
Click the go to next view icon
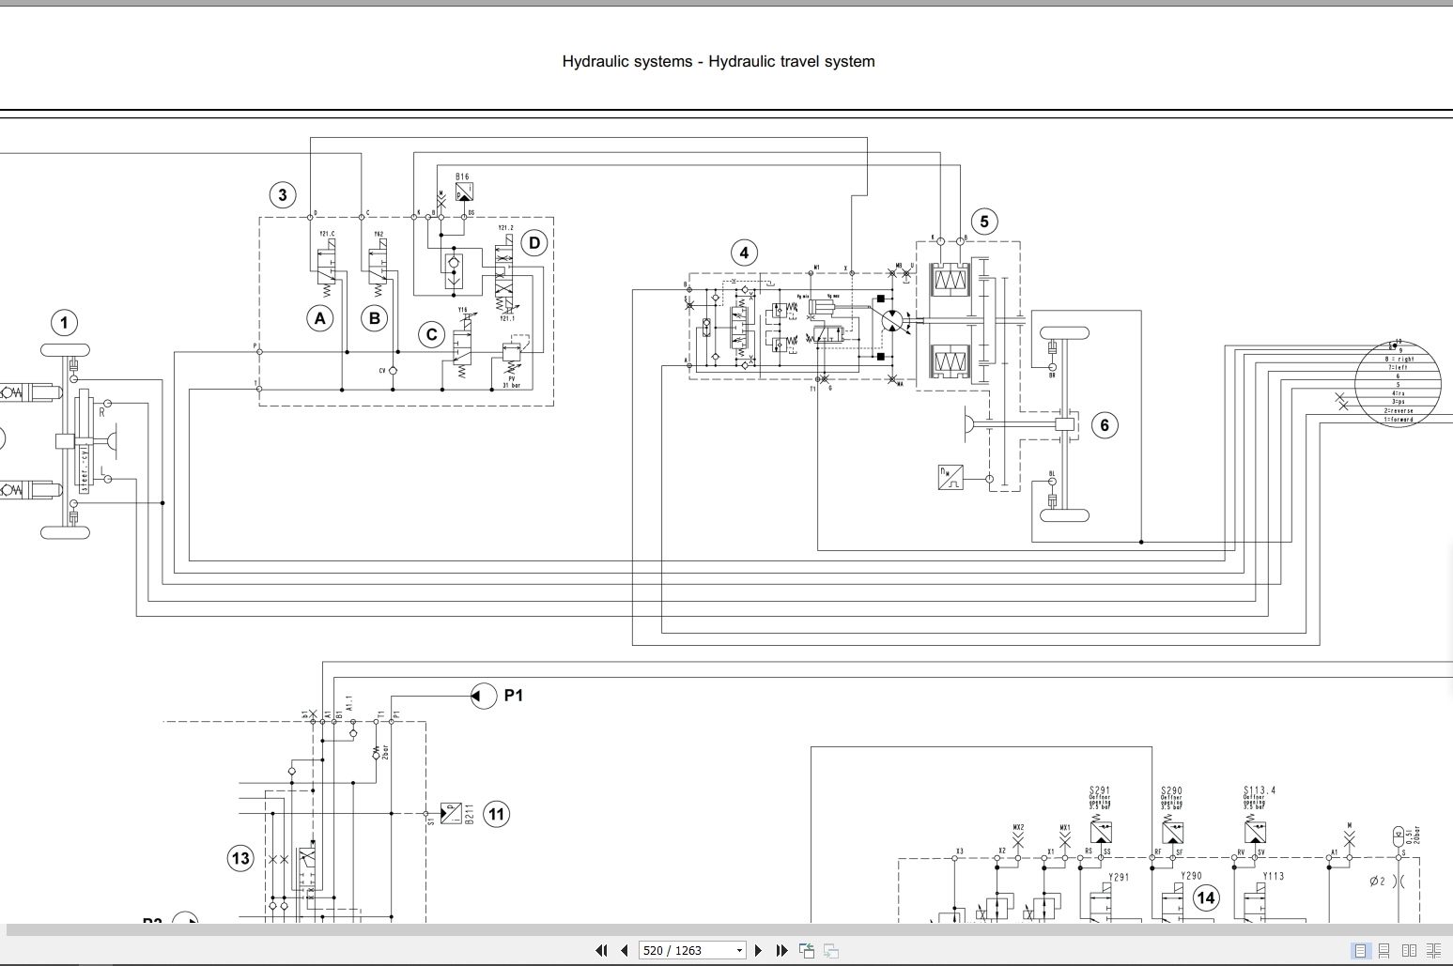click(x=831, y=950)
